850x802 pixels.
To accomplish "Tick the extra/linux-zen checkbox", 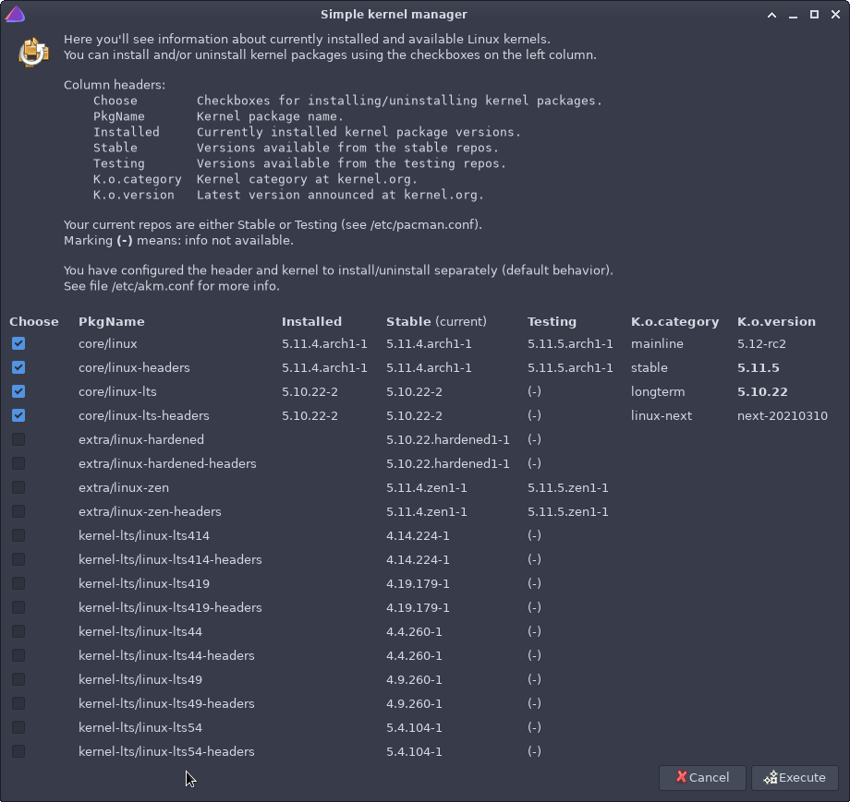I will pos(18,487).
